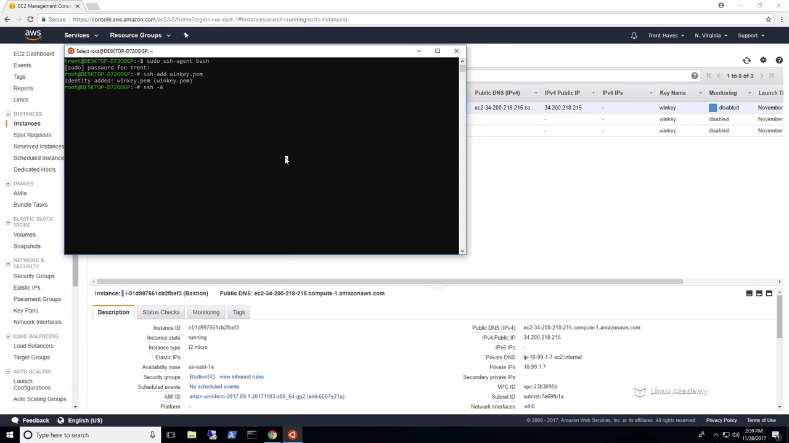Collapse the INSTANCES sidebar section
This screenshot has height=443, width=789.
pos(8,114)
